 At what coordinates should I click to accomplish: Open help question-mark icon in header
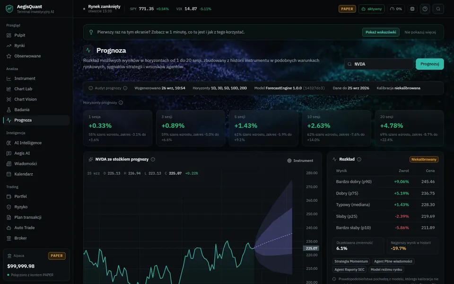click(425, 9)
